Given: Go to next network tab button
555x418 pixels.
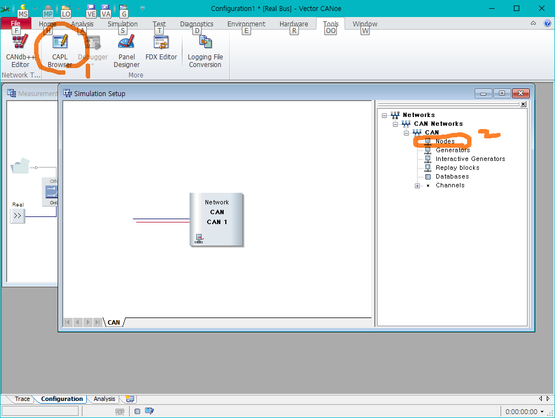Looking at the screenshot, I should coord(87,322).
